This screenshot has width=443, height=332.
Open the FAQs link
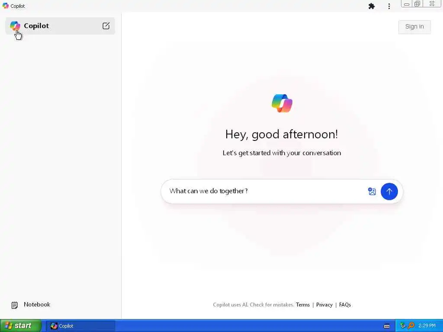pos(345,305)
